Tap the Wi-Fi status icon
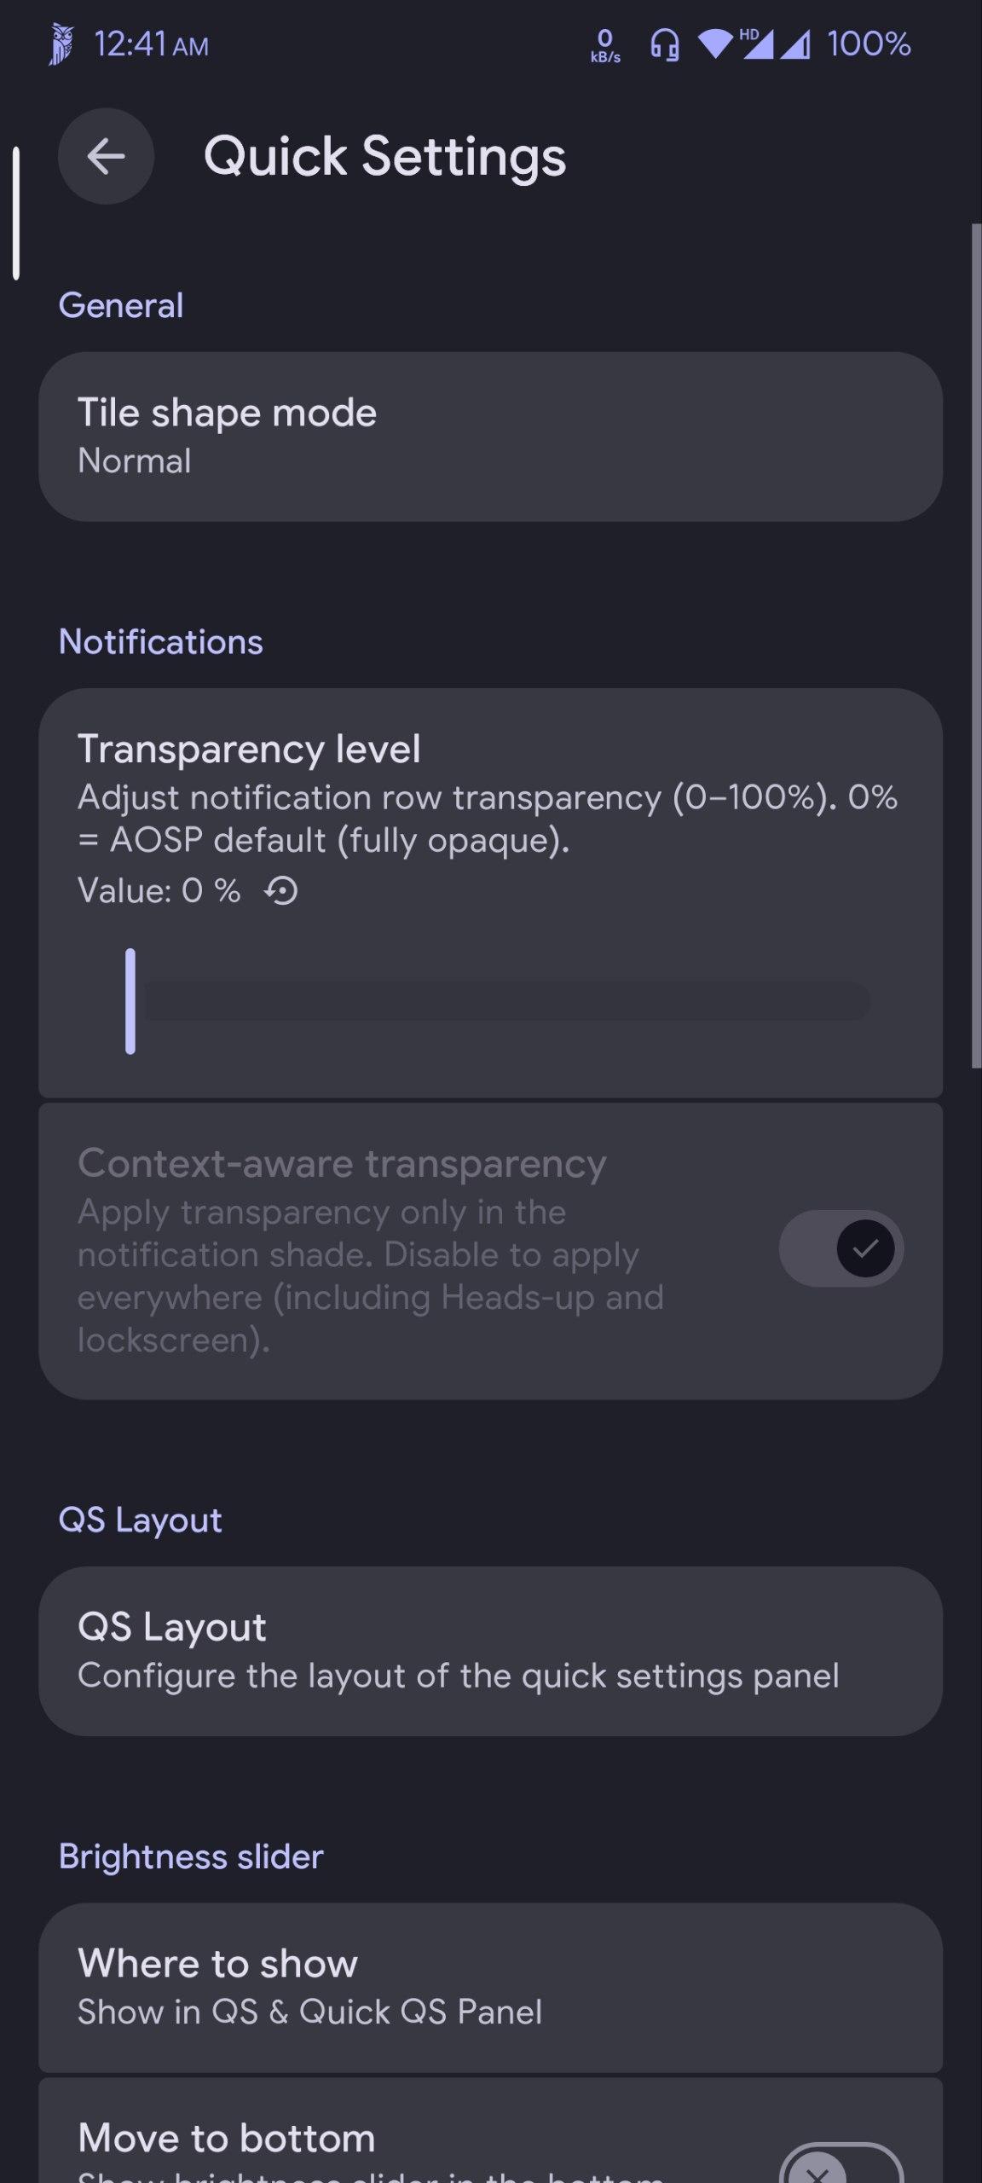 click(714, 44)
